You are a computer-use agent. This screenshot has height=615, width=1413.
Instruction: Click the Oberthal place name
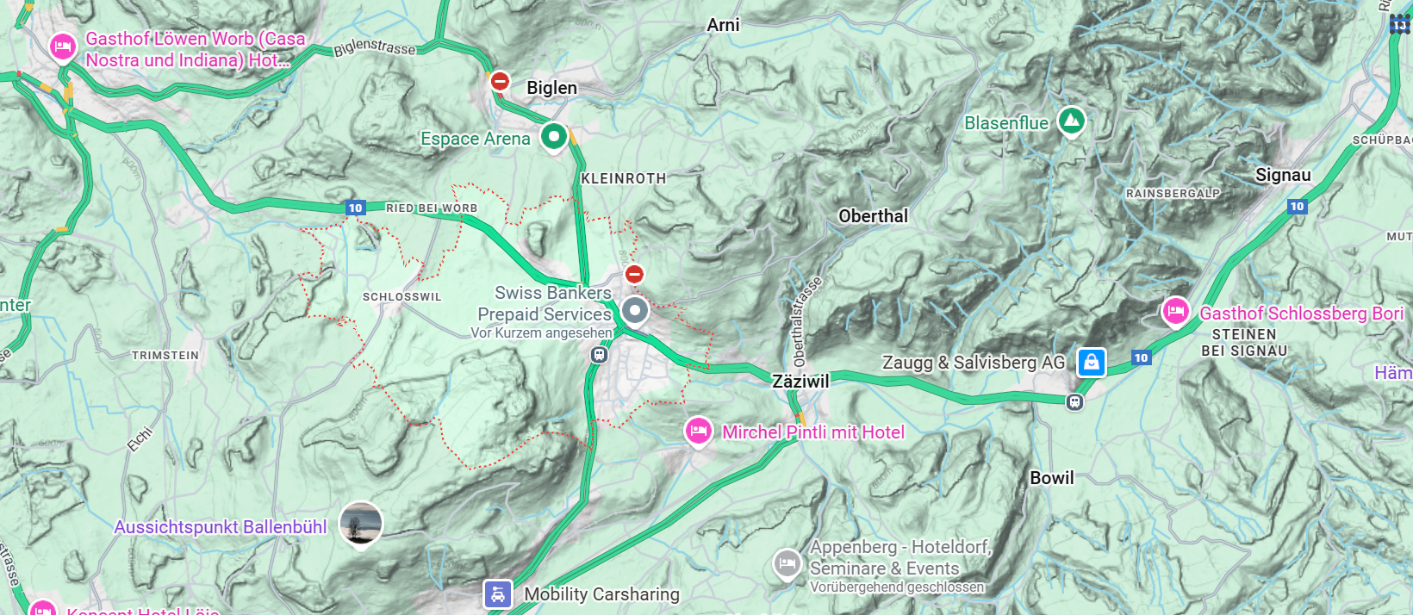(874, 216)
